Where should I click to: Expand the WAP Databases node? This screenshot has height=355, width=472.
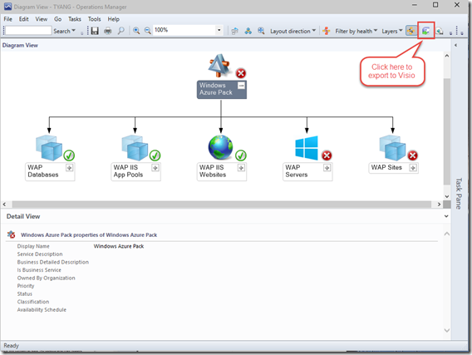tap(69, 168)
